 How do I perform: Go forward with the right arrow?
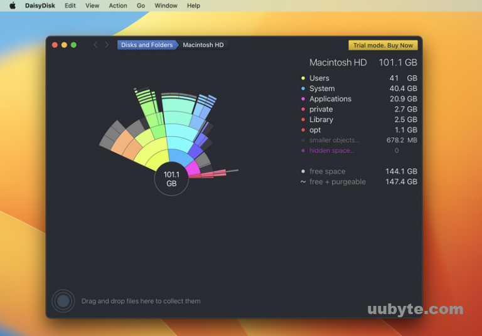[x=107, y=45]
